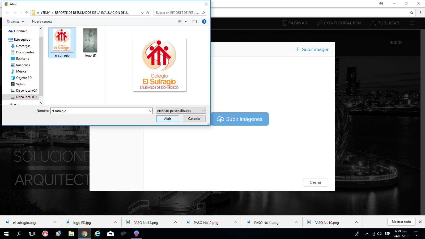Open taskbar search magnifier
This screenshot has height=239, width=425.
pos(19,234)
